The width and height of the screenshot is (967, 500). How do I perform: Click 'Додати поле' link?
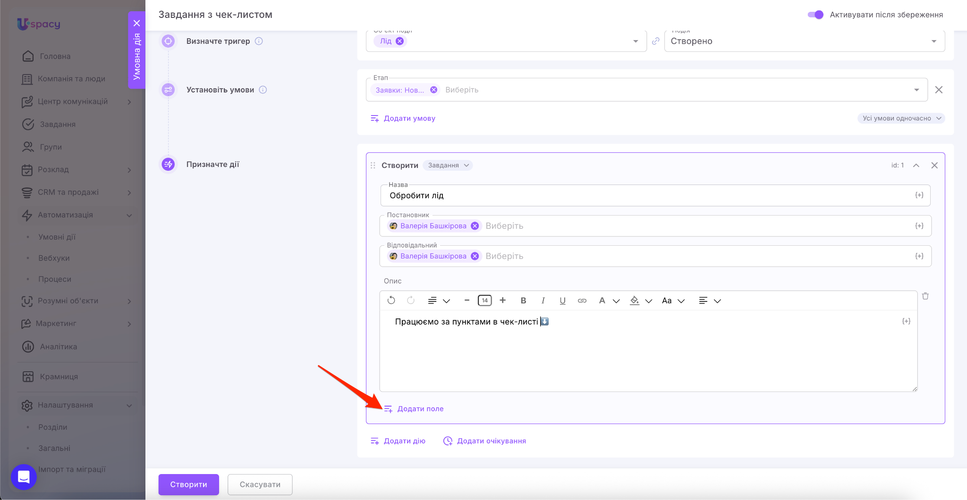tap(420, 408)
